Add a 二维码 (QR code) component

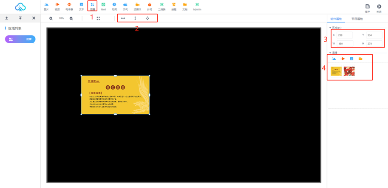(161, 6)
